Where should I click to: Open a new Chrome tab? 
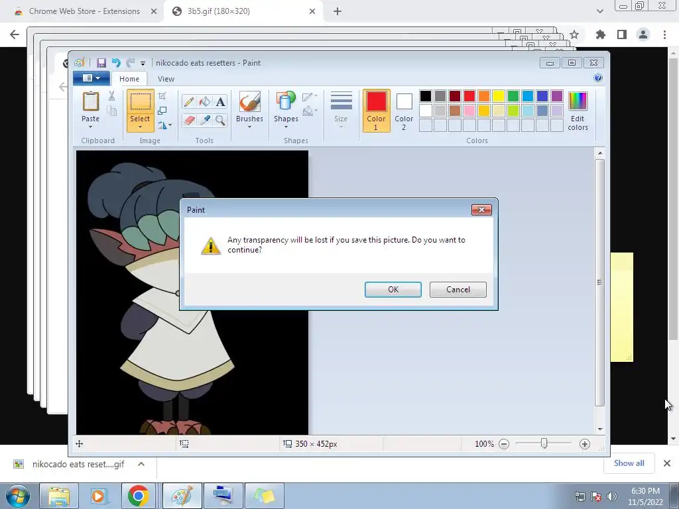coord(338,12)
